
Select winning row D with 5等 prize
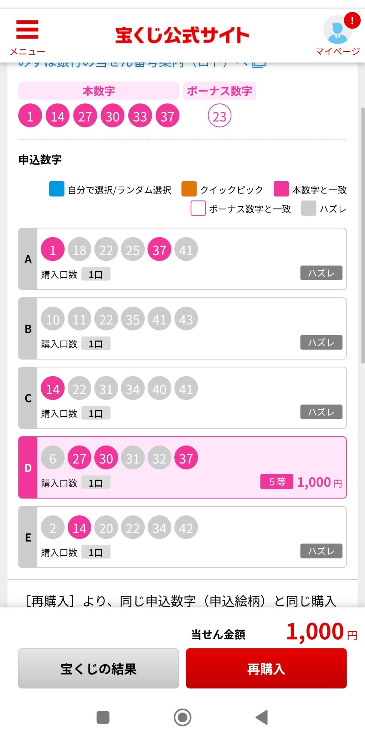pos(182,467)
